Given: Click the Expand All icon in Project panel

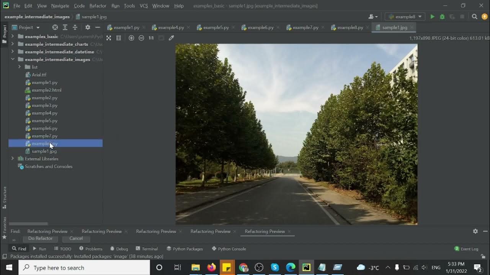Looking at the screenshot, I should coord(65,27).
